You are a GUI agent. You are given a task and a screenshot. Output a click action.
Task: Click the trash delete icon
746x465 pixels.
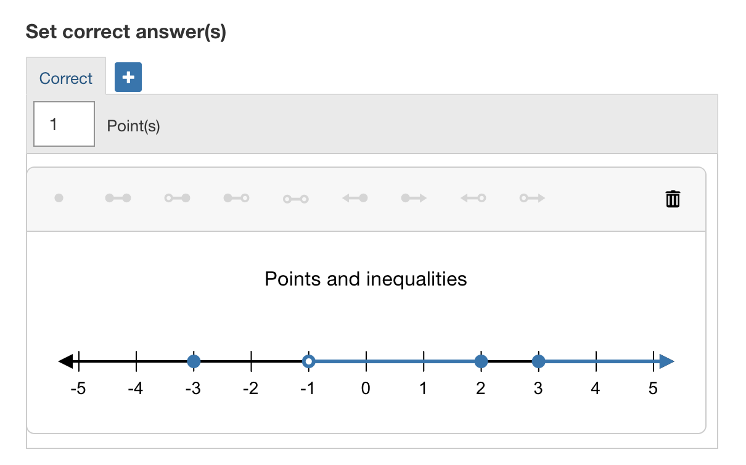tap(673, 199)
